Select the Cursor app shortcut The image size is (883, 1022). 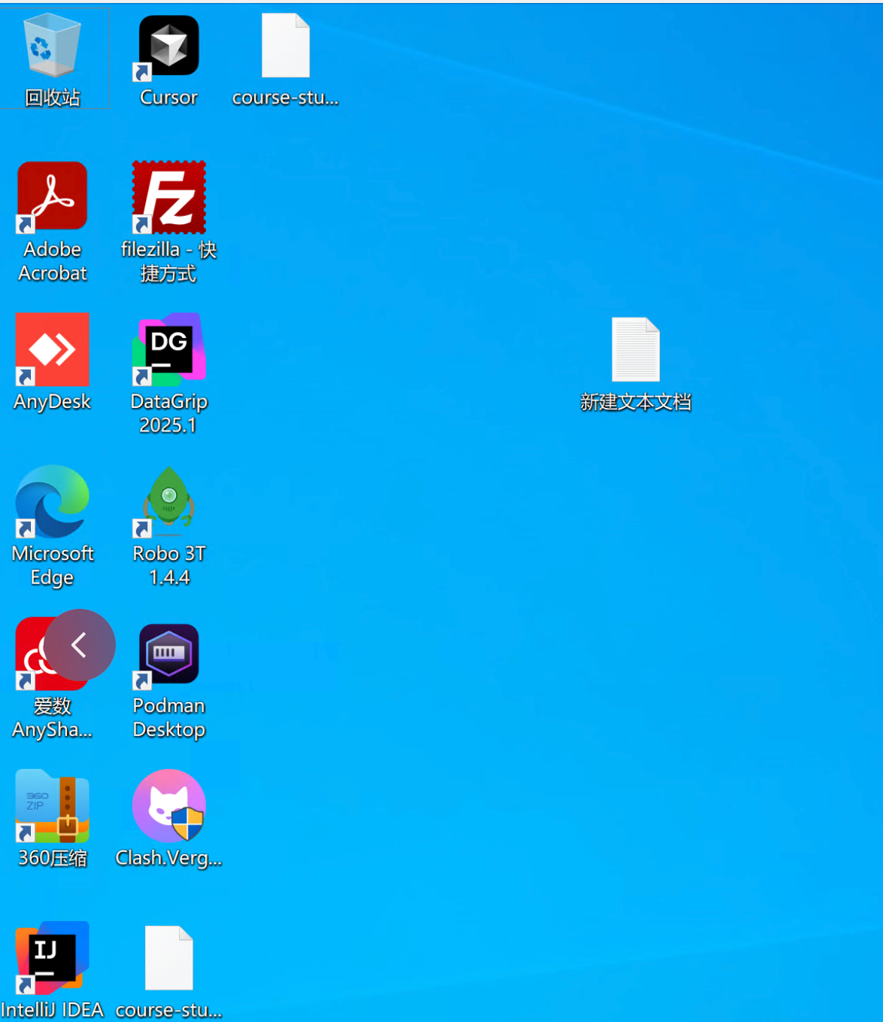(x=168, y=48)
